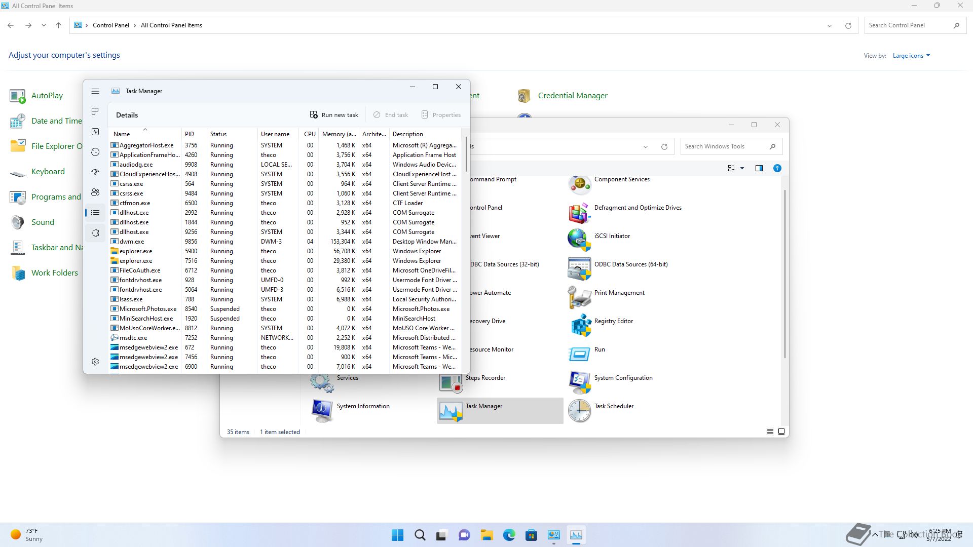This screenshot has width=973, height=547.
Task: Open Services page in Task Manager sidebar
Action: (x=95, y=233)
